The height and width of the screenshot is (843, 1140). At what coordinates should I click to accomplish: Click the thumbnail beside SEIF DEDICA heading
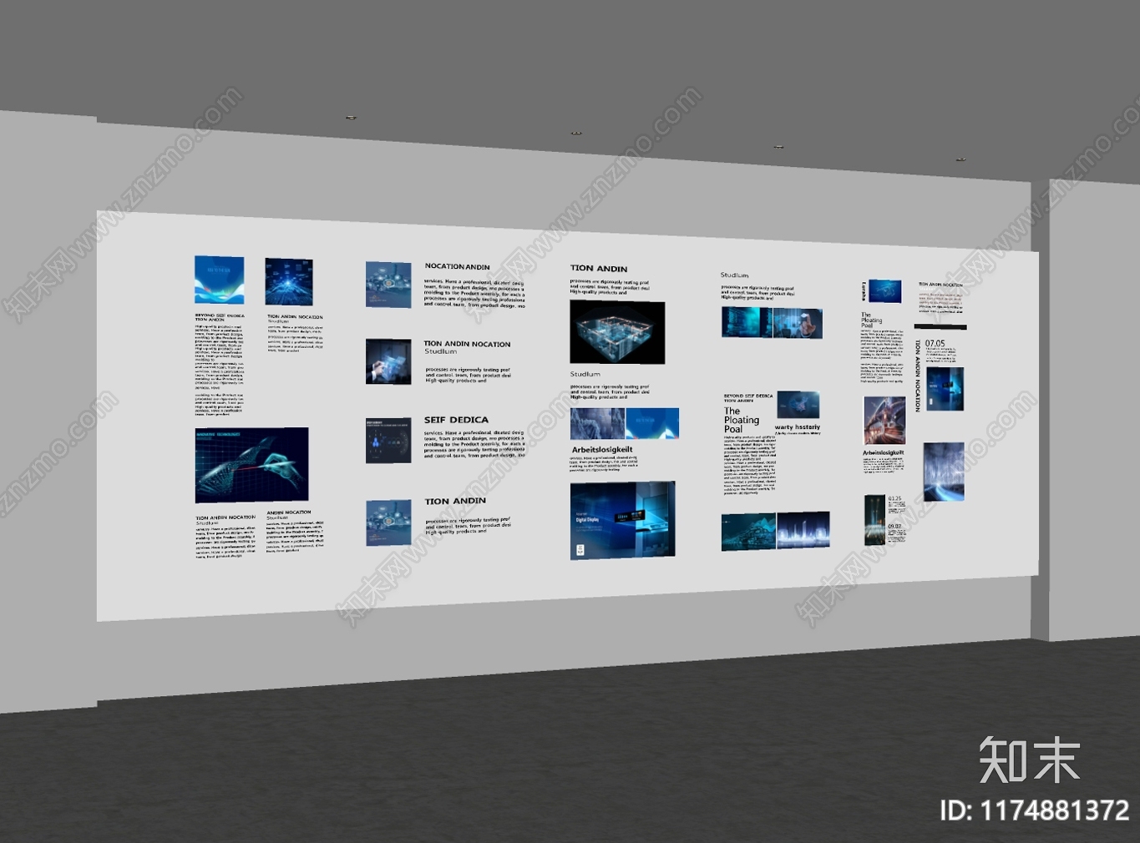coord(388,441)
